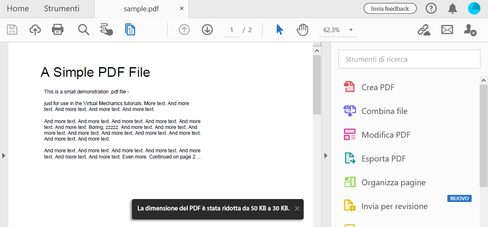
Task: Click the Esporta PDF tool icon
Action: (350, 159)
